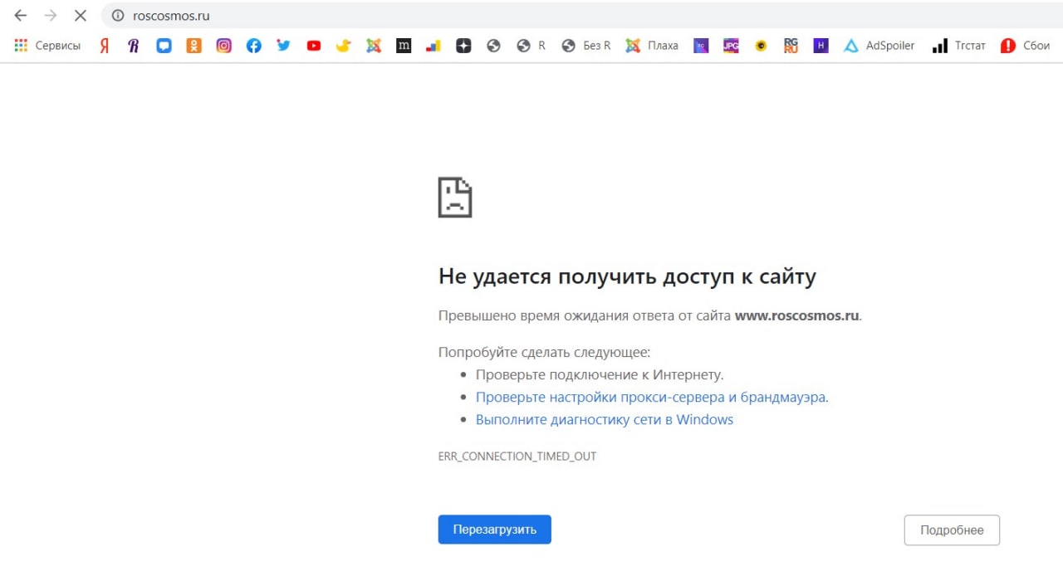Click the ERR_CONNECTION_TIMED_OUT error code

(517, 457)
